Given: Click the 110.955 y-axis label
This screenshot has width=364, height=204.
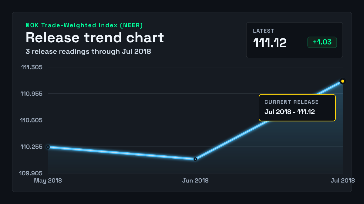Looking at the screenshot, I should pyautogui.click(x=32, y=94).
